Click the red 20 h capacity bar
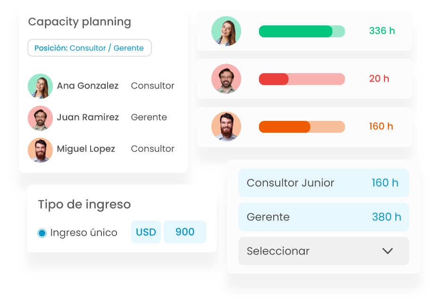Viewport: 436px width, 305px height. point(302,79)
